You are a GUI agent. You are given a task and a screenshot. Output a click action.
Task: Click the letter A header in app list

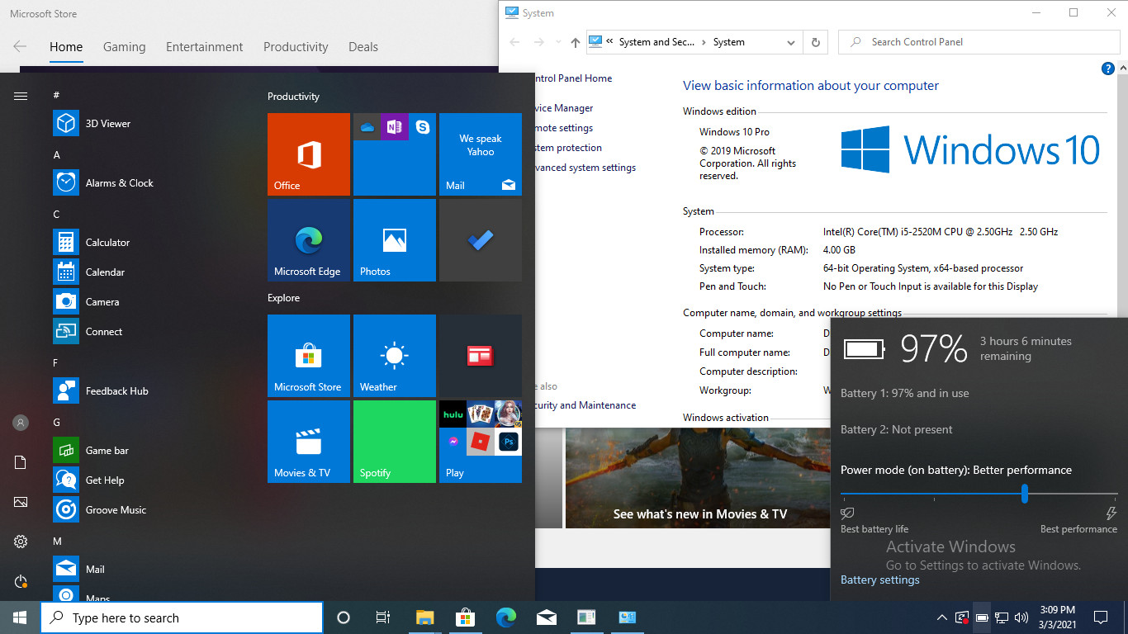57,154
